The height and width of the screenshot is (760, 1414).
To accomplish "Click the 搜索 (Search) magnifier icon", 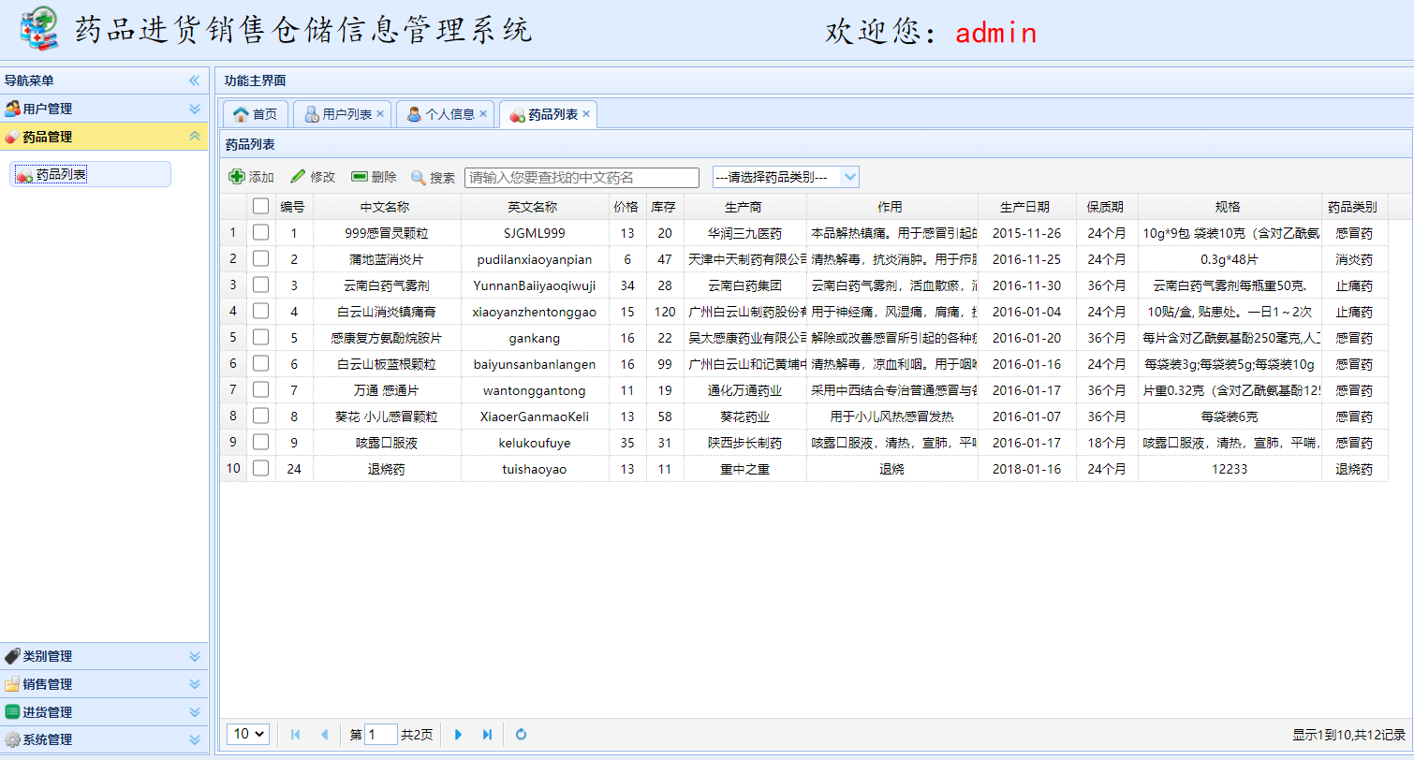I will pos(416,177).
